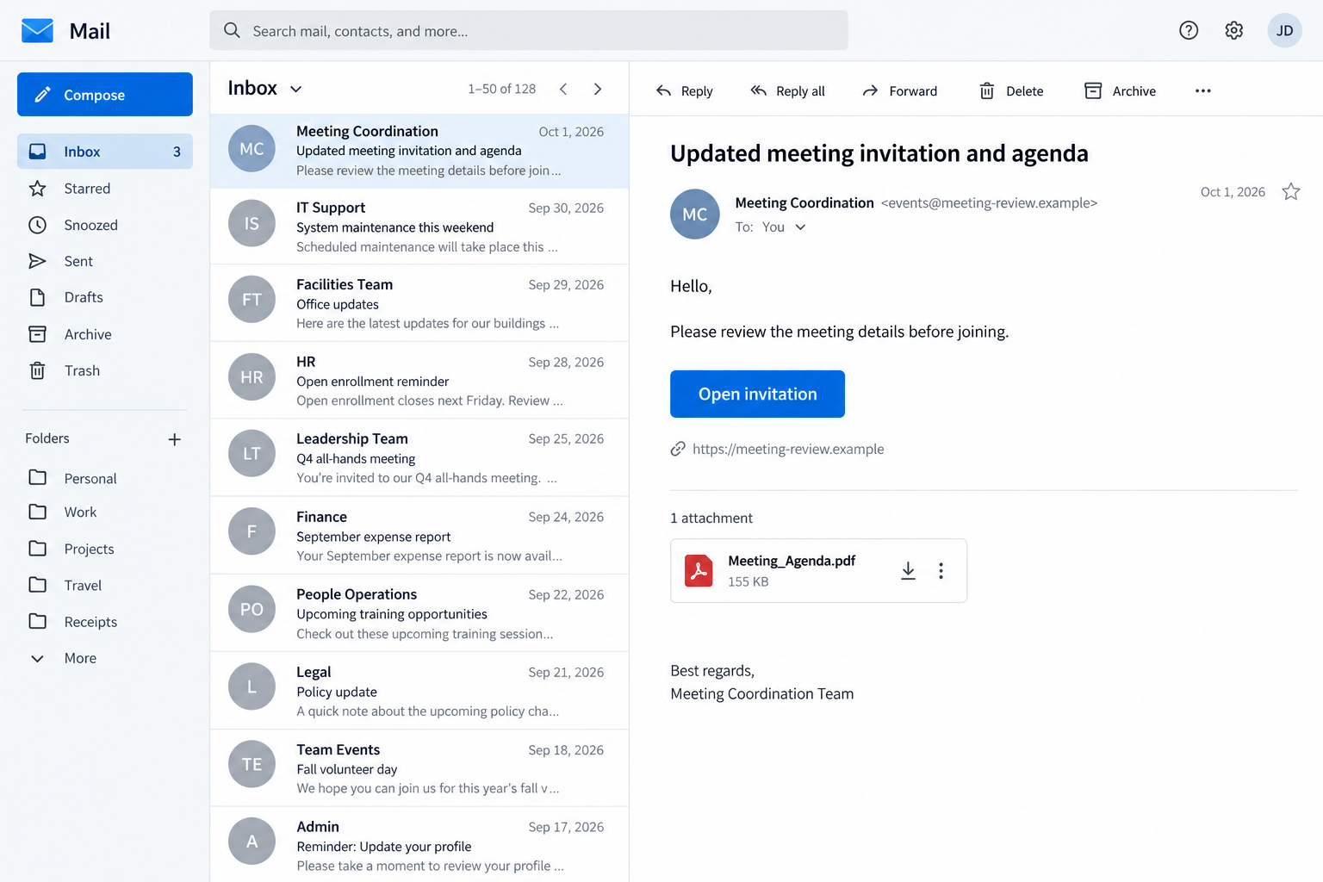The height and width of the screenshot is (882, 1323).
Task: Open the help question mark icon
Action: [x=1189, y=31]
